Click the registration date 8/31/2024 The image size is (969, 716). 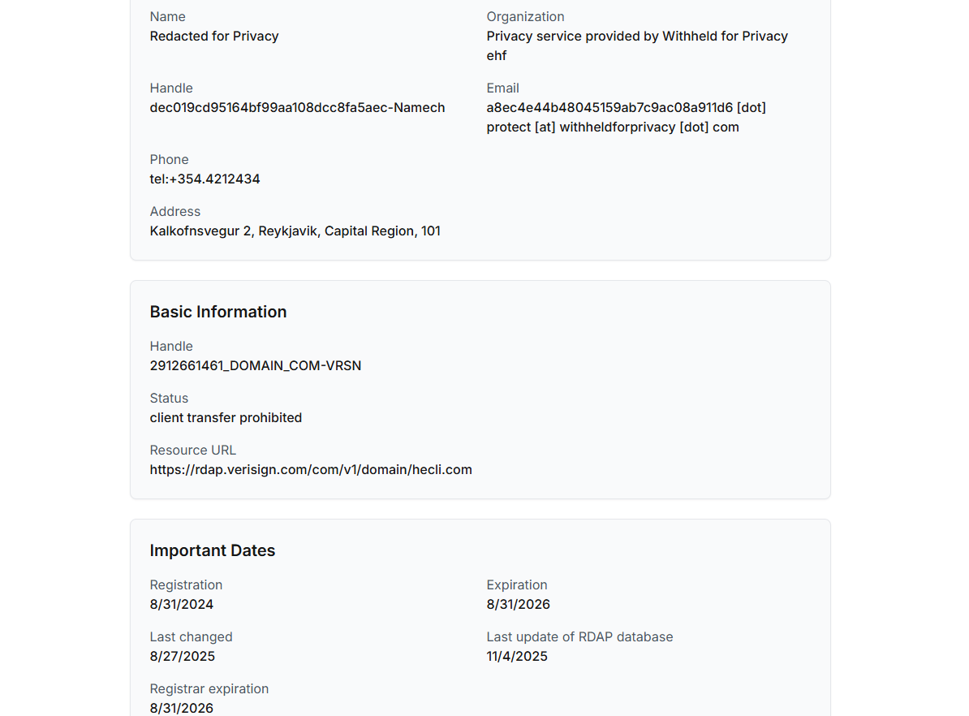click(182, 604)
